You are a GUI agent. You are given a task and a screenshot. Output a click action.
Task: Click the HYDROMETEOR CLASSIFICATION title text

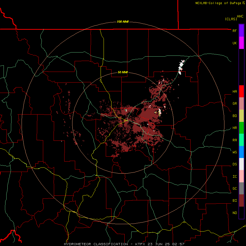(x=96, y=244)
